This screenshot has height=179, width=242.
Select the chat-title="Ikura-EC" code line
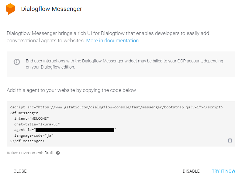(37, 124)
